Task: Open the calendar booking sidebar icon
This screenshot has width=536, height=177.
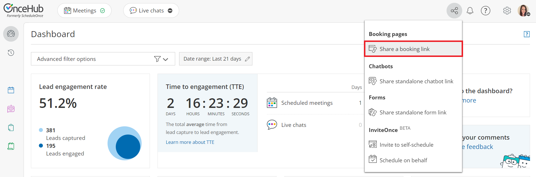Action: 11,90
